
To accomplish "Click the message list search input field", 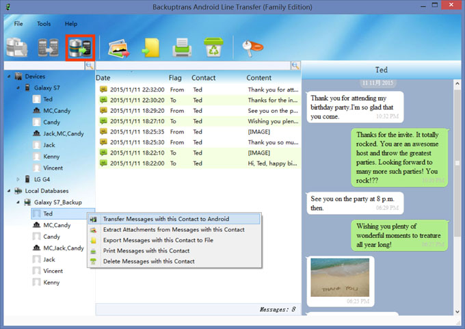I will [x=193, y=66].
